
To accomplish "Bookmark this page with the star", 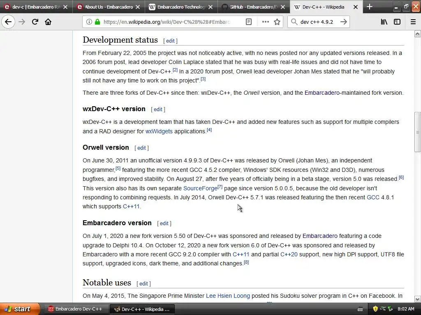I will pos(277,22).
